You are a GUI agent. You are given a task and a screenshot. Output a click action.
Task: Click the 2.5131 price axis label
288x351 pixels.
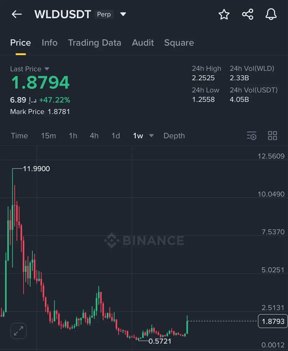[x=273, y=308]
